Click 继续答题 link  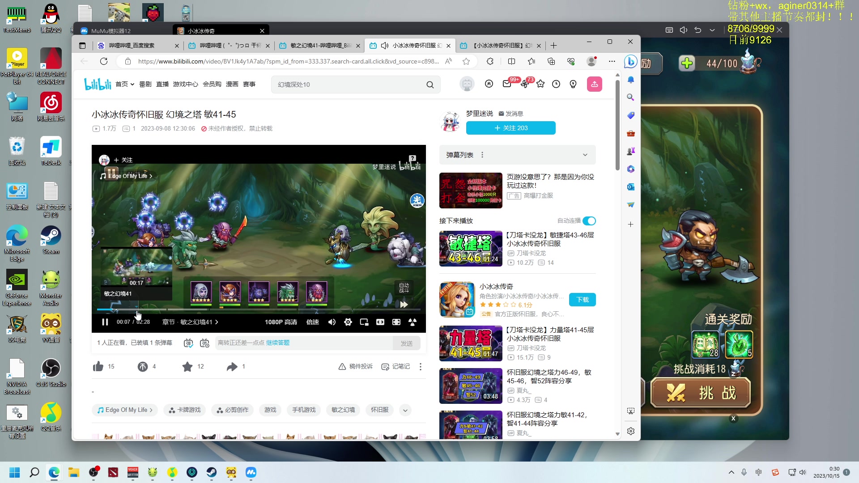[278, 343]
